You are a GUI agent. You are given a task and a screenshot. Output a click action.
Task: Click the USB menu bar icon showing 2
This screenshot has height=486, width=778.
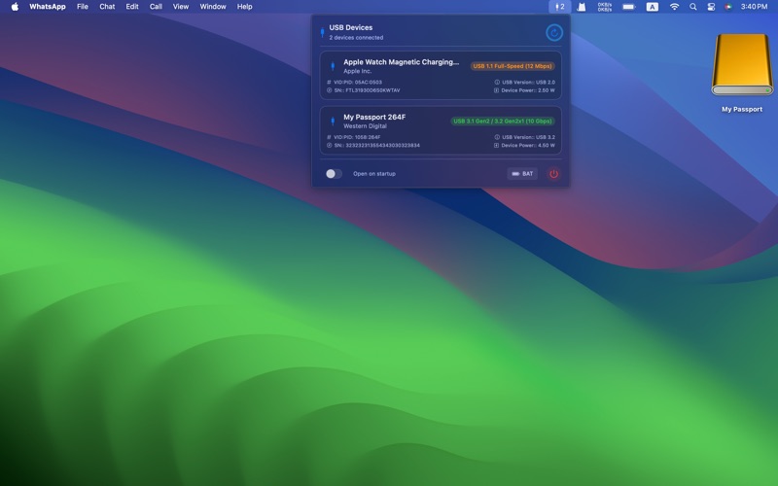click(559, 7)
